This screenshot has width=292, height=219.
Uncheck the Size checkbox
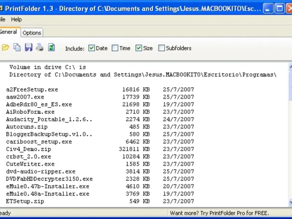click(x=139, y=48)
